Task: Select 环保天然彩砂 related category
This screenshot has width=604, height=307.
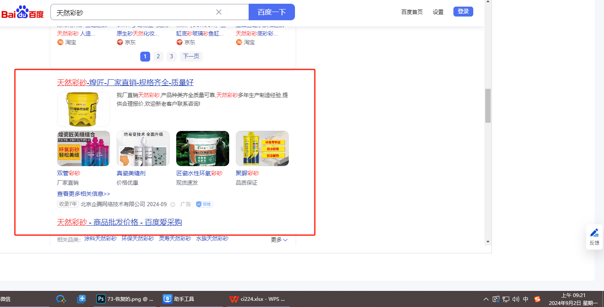Action: pos(138,239)
